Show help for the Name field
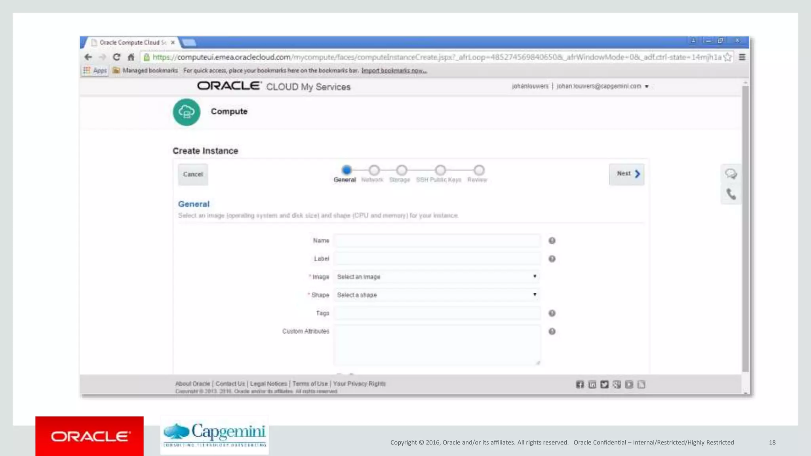 pyautogui.click(x=552, y=241)
